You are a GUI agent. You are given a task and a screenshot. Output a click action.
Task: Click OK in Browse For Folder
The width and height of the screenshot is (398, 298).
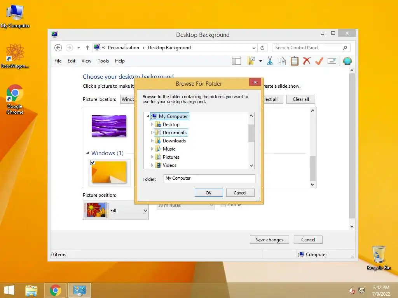[x=209, y=192]
